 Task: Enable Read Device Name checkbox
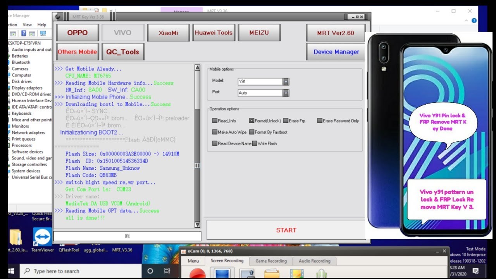point(215,143)
